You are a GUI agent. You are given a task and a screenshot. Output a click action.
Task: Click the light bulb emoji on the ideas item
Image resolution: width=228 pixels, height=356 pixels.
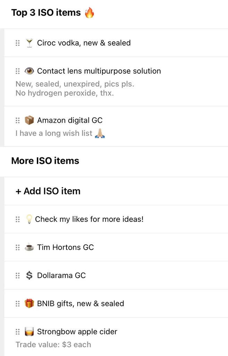click(29, 219)
